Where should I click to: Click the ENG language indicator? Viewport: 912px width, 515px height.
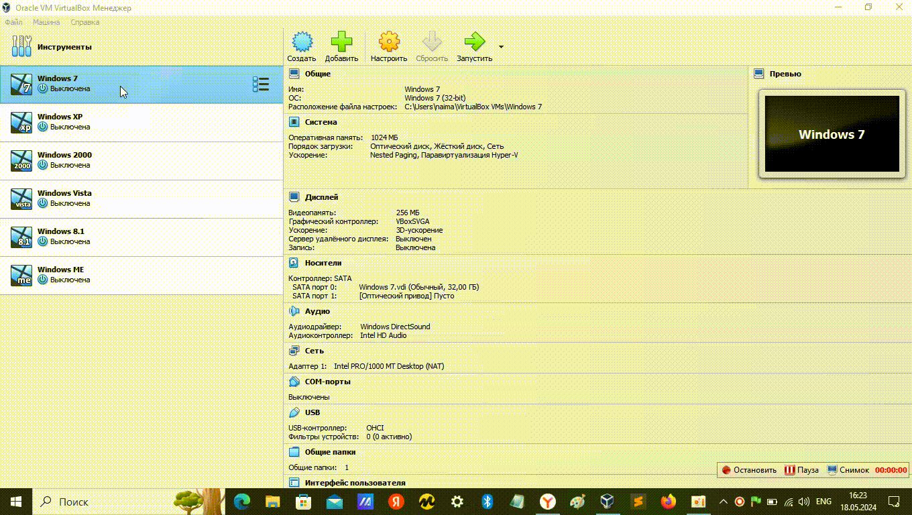point(823,502)
